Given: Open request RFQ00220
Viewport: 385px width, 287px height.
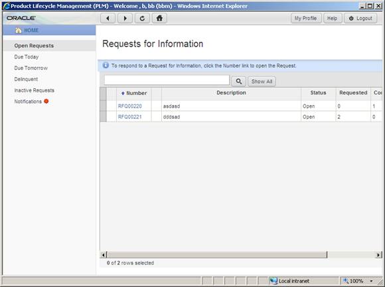Looking at the screenshot, I should coord(130,106).
